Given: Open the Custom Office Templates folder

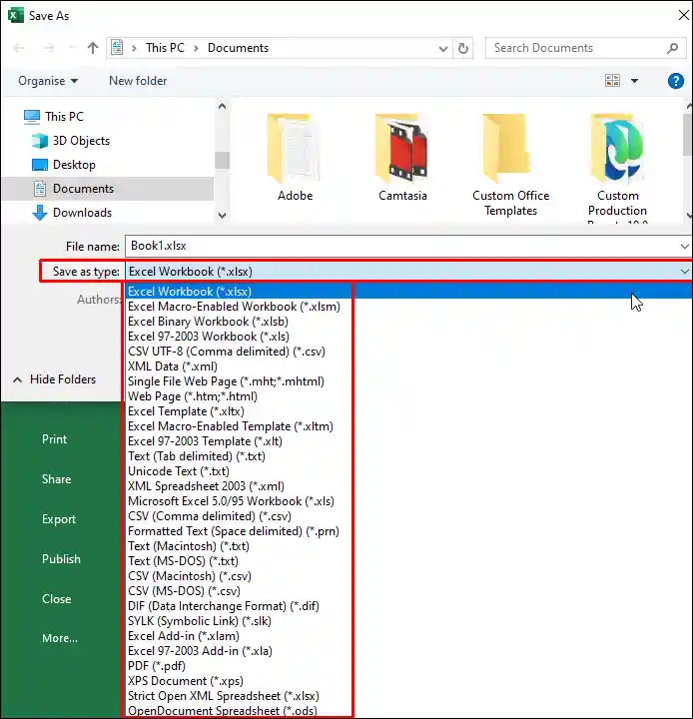Looking at the screenshot, I should (x=510, y=165).
